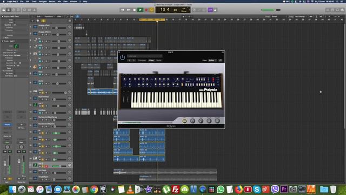
Task: Toggle yellow Solo button on channel strip
Action: point(10,179)
